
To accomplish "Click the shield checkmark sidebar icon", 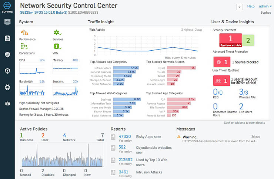I will click(7, 54).
